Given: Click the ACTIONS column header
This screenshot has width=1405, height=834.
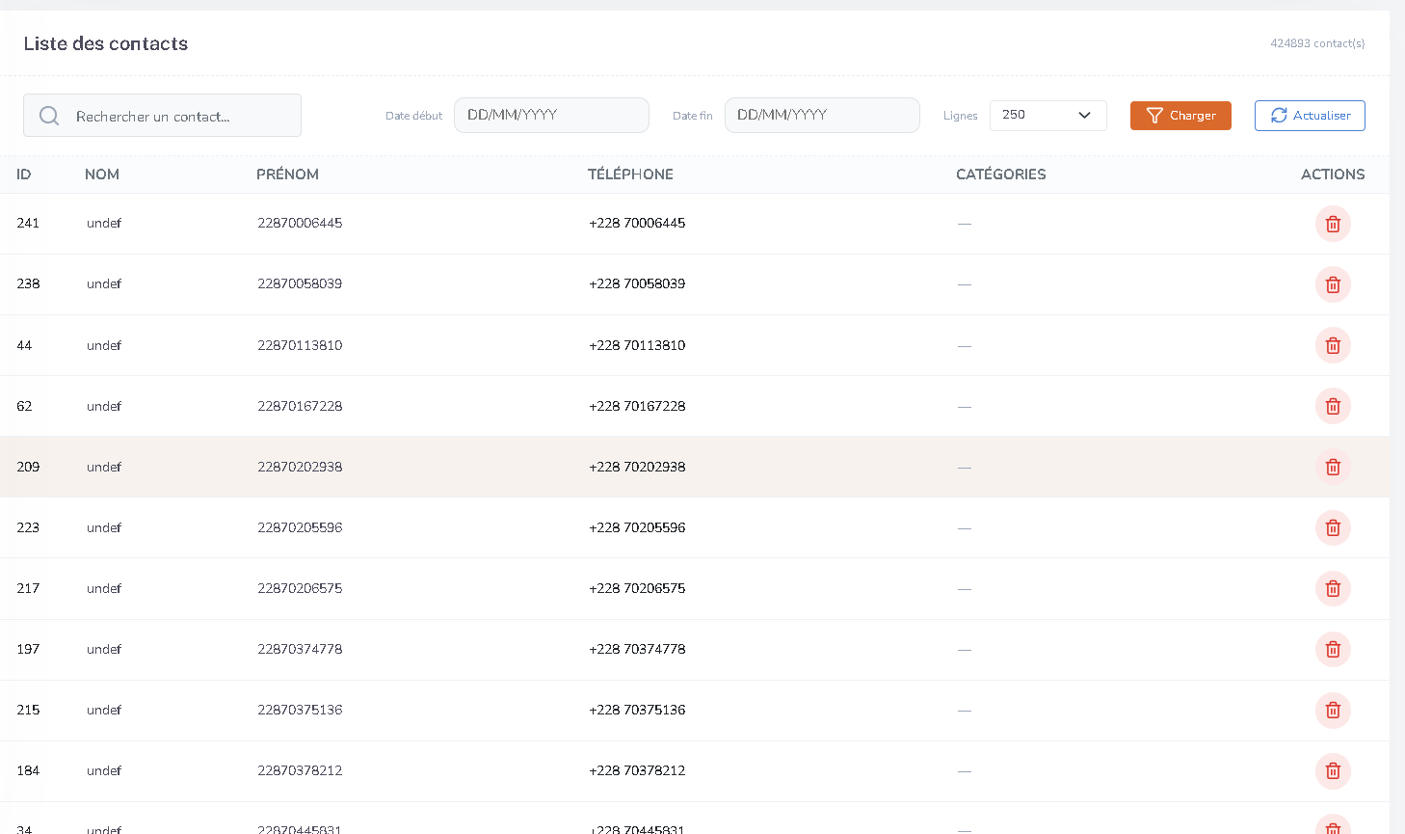Looking at the screenshot, I should (1333, 175).
